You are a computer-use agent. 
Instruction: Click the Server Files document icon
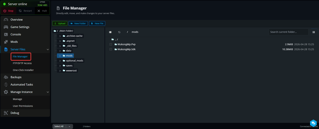(6, 49)
